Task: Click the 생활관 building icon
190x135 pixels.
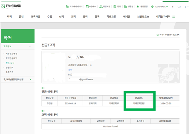Action: [x=126, y=7]
